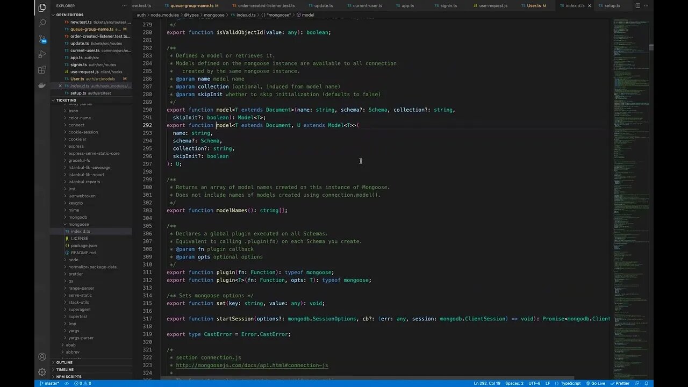Screen dimensions: 688x387
Task: Click the Prettier status item
Action: click(620, 383)
